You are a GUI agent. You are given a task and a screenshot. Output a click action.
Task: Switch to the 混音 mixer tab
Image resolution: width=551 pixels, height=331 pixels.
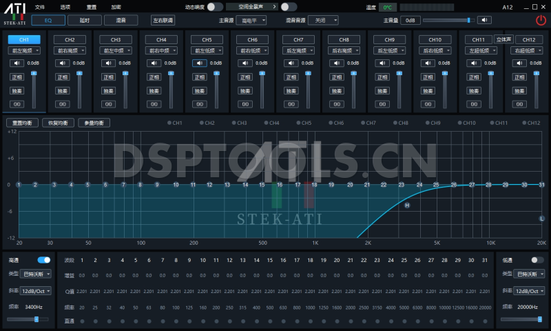point(121,21)
